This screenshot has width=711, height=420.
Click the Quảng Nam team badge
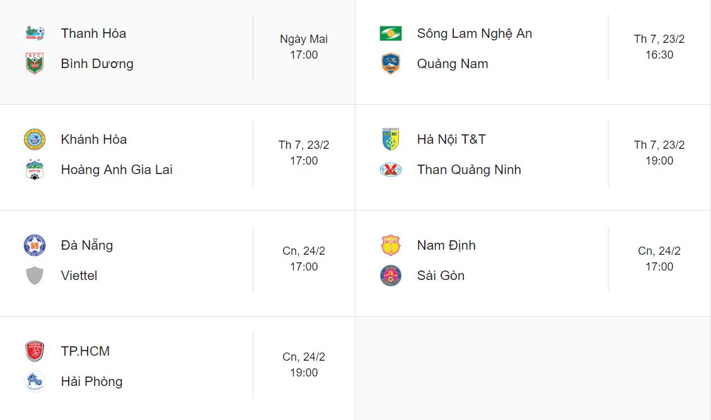[x=390, y=64]
